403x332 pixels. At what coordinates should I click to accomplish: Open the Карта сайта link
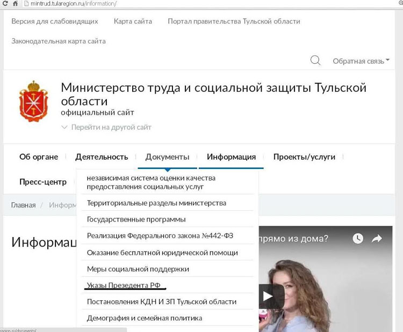coord(133,21)
